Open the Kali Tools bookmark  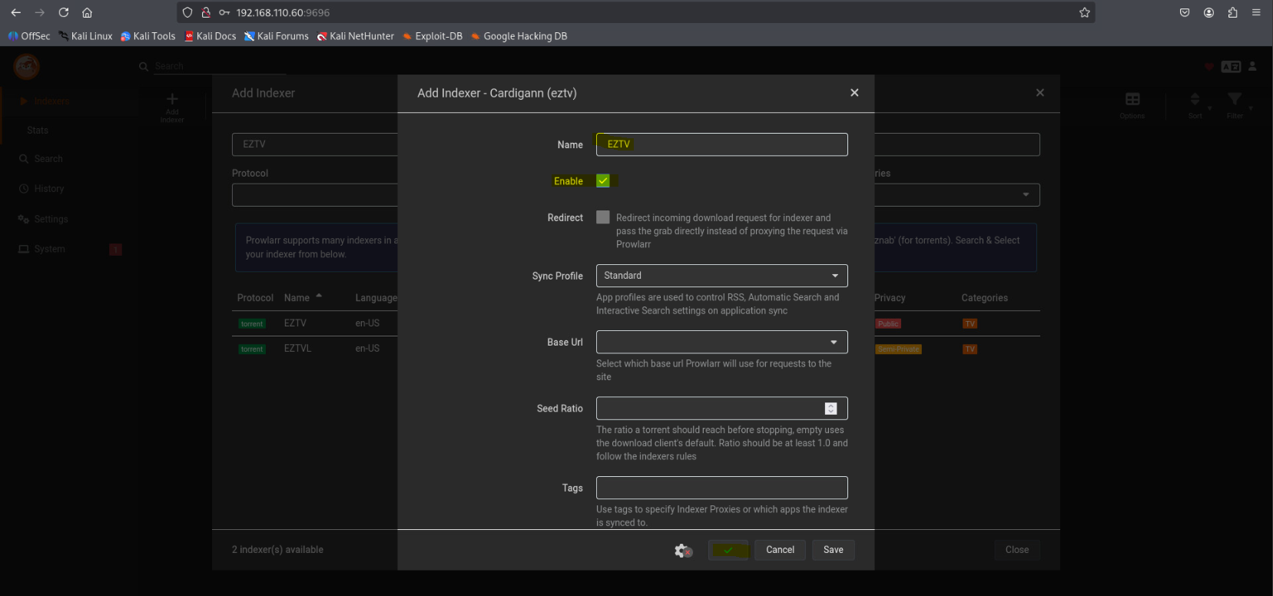tap(148, 36)
